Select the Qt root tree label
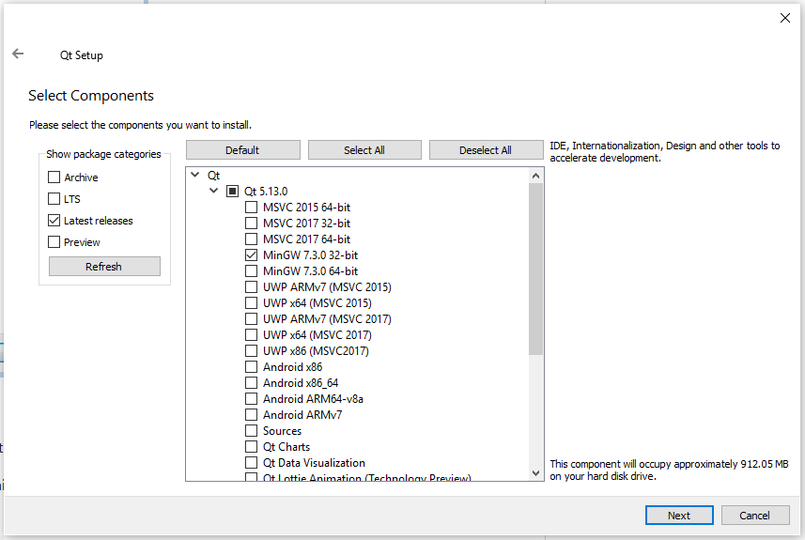Viewport: 805px width, 540px height. pyautogui.click(x=213, y=176)
